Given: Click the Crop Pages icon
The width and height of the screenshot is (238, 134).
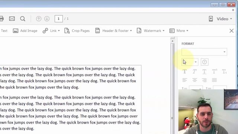Looking at the screenshot, I should pyautogui.click(x=67, y=31).
